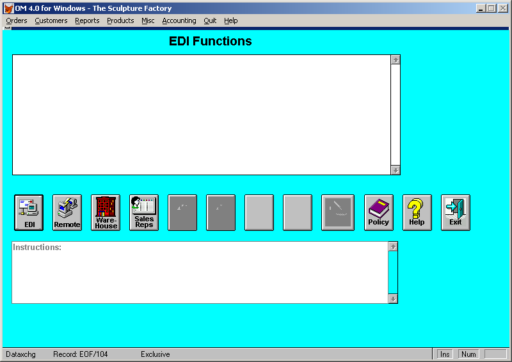This screenshot has height=362, width=512.
Task: Open the purple Policy book icon
Action: tap(379, 213)
